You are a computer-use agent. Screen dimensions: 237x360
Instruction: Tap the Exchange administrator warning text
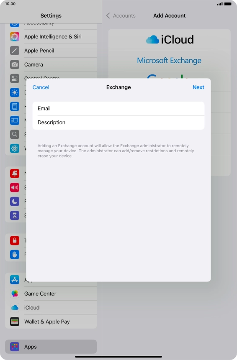pos(116,151)
